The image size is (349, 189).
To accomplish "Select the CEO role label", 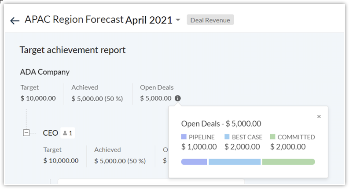I will point(50,133).
